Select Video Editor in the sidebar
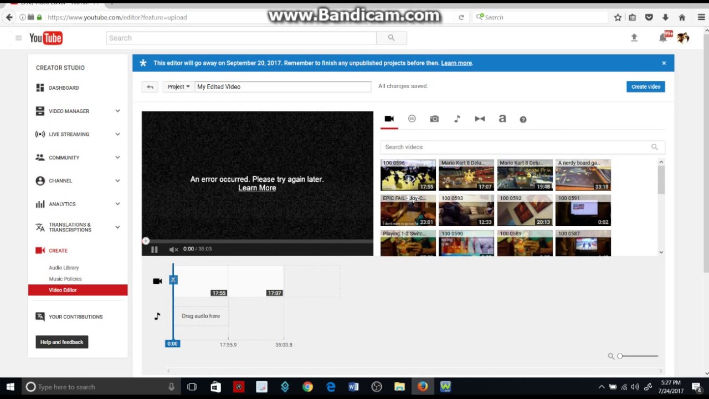Screen dimensions: 709x399 coord(78,290)
